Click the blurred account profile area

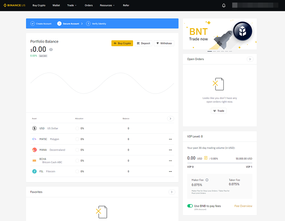click(255, 5)
